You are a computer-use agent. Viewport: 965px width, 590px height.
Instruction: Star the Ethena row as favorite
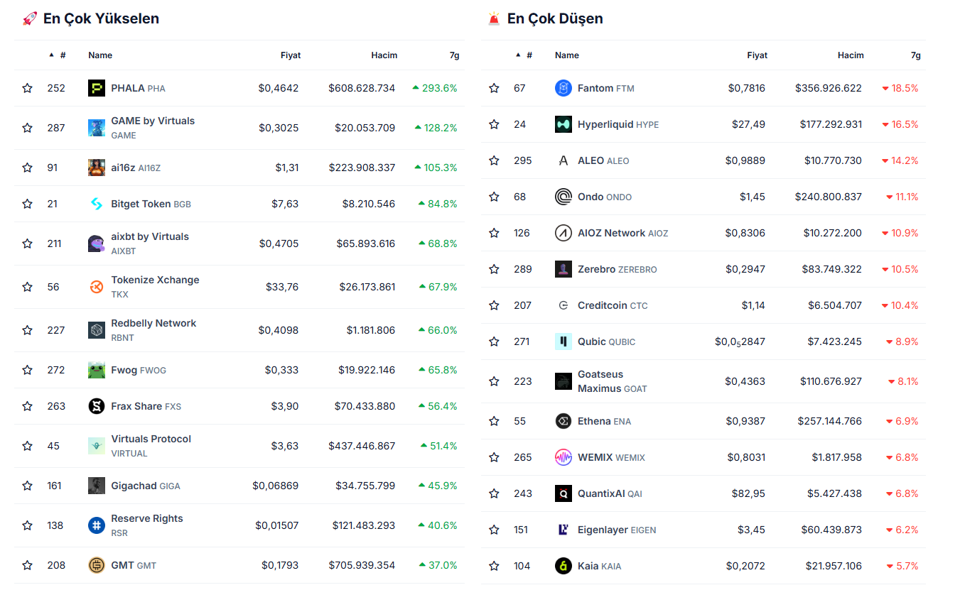tap(494, 421)
